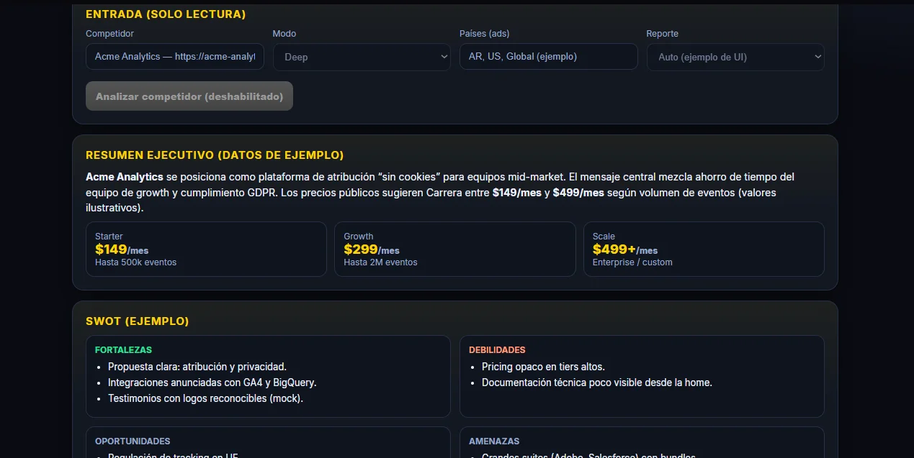Click the 'Pricing opaco en tiers altos' bullet

click(x=543, y=367)
